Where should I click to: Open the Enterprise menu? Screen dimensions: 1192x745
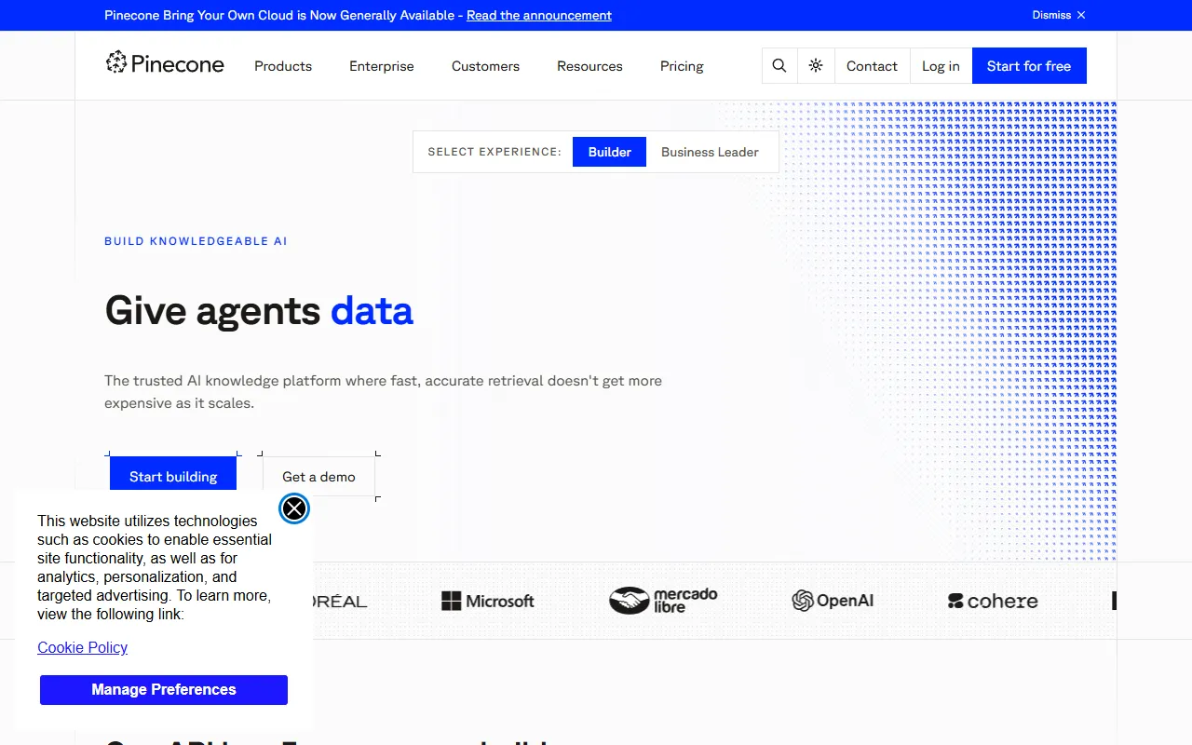(382, 66)
